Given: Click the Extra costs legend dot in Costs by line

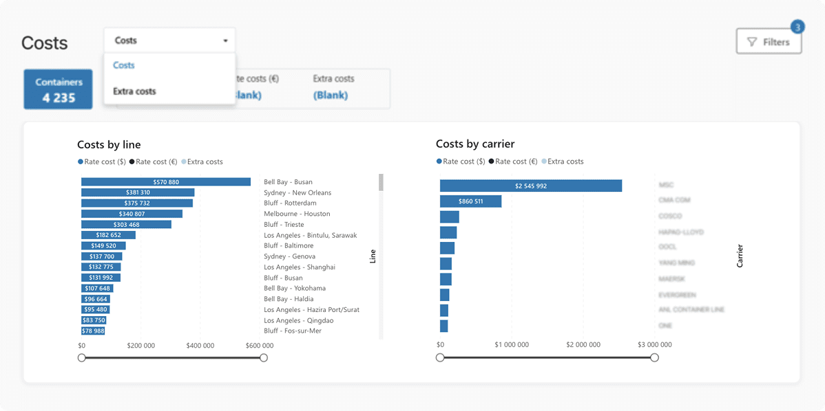Looking at the screenshot, I should pyautogui.click(x=184, y=162).
